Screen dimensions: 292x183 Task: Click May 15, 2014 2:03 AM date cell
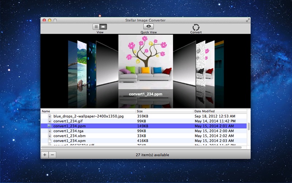(214, 141)
